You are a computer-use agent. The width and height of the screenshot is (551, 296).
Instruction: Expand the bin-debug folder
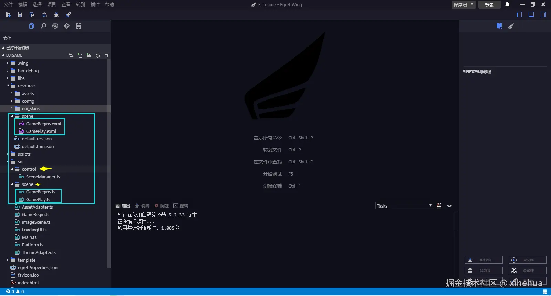click(x=8, y=71)
